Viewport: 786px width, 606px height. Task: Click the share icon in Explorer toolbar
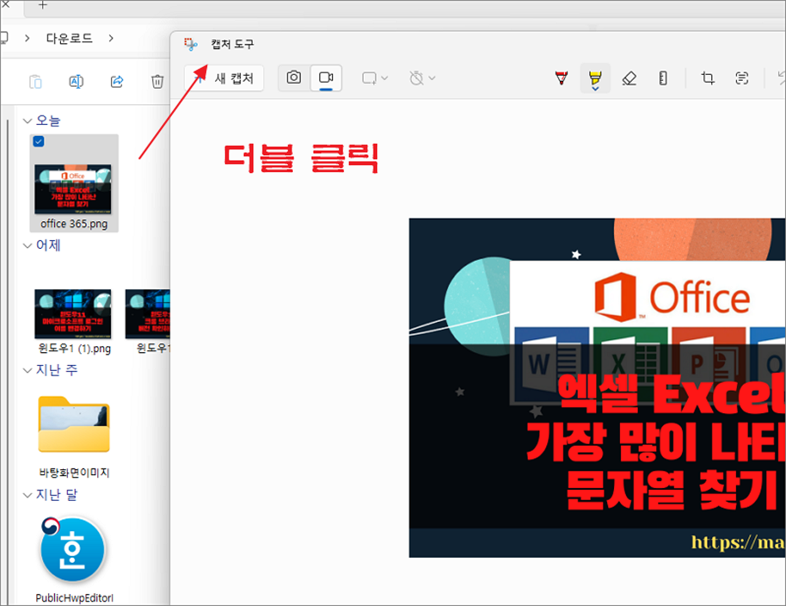tap(117, 81)
